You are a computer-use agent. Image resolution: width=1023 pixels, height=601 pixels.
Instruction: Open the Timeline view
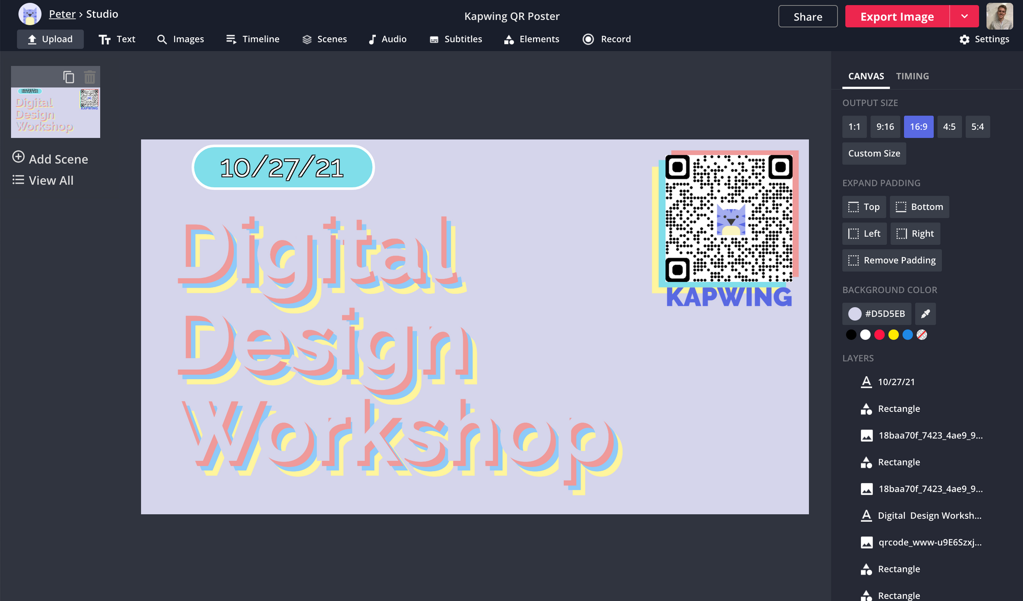253,39
